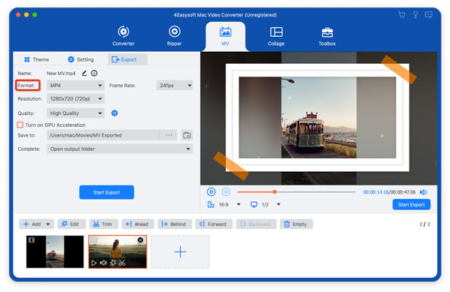The width and height of the screenshot is (450, 292).
Task: Click the three-dots browse path button
Action: (169, 135)
